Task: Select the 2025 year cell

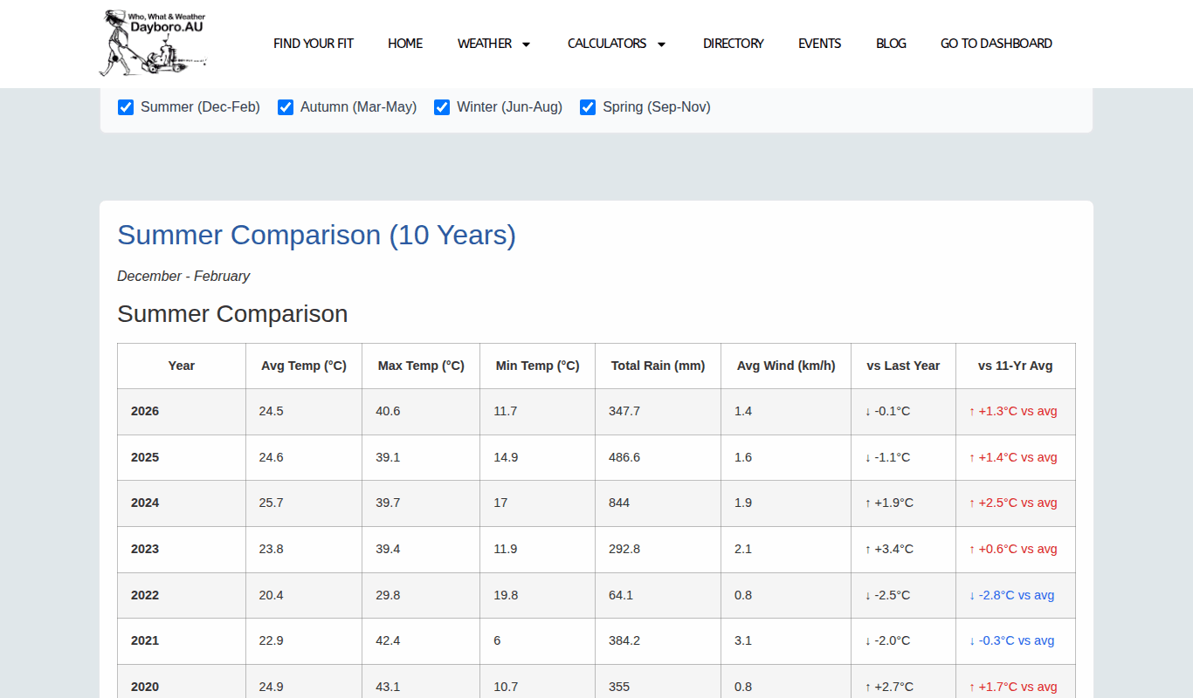Action: tap(182, 458)
